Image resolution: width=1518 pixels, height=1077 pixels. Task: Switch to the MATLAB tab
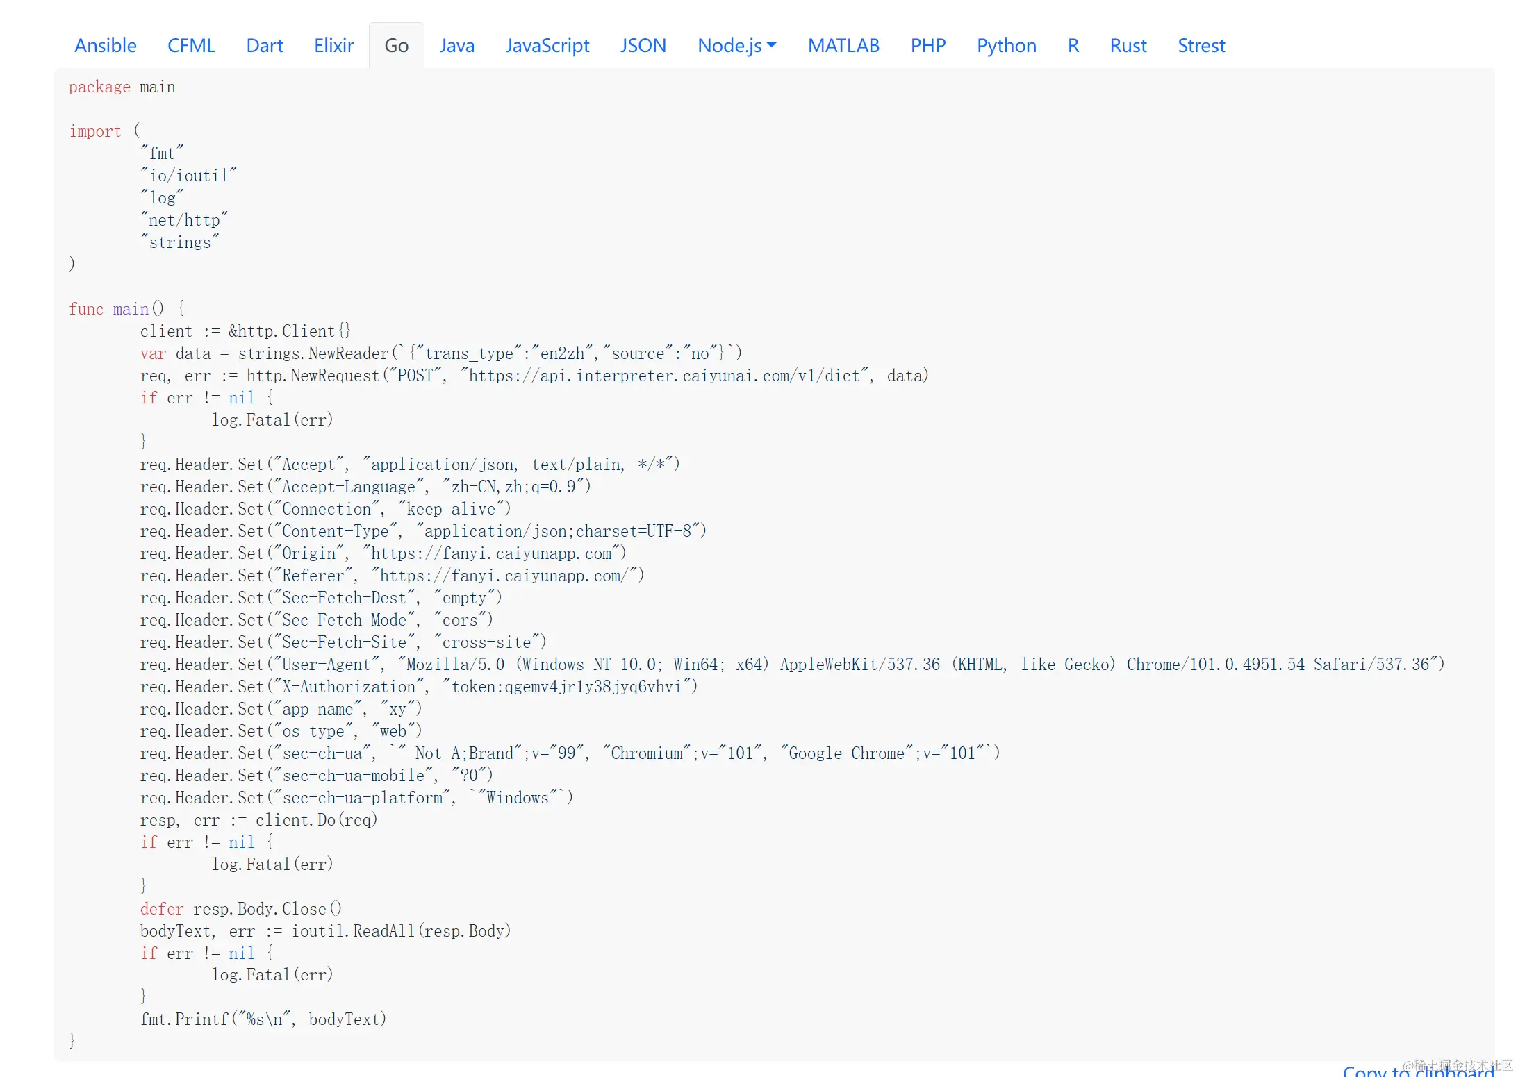(843, 46)
